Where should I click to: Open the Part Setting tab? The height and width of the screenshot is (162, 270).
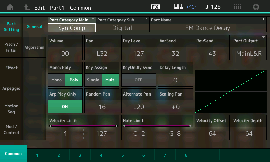11,27
